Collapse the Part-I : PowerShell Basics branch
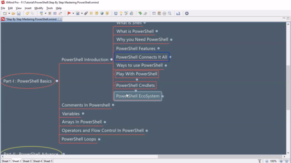The height and width of the screenshot is (163, 291). point(57,81)
